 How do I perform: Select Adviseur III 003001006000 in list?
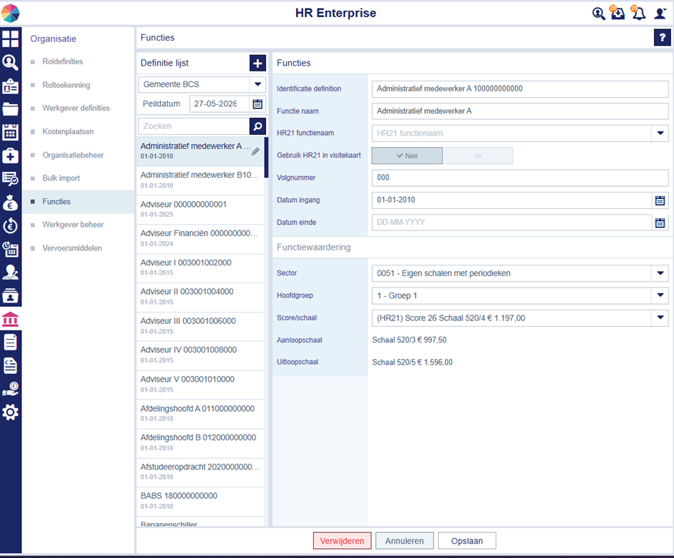point(200,326)
